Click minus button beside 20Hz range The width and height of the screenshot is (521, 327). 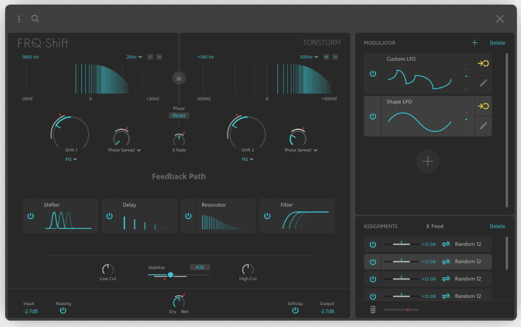tap(159, 57)
